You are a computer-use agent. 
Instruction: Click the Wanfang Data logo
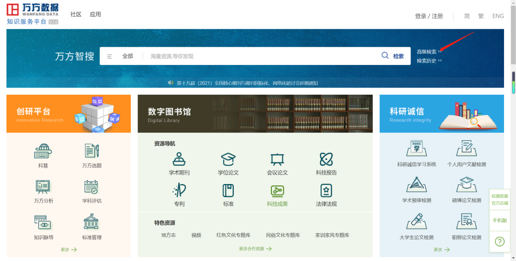(32, 14)
